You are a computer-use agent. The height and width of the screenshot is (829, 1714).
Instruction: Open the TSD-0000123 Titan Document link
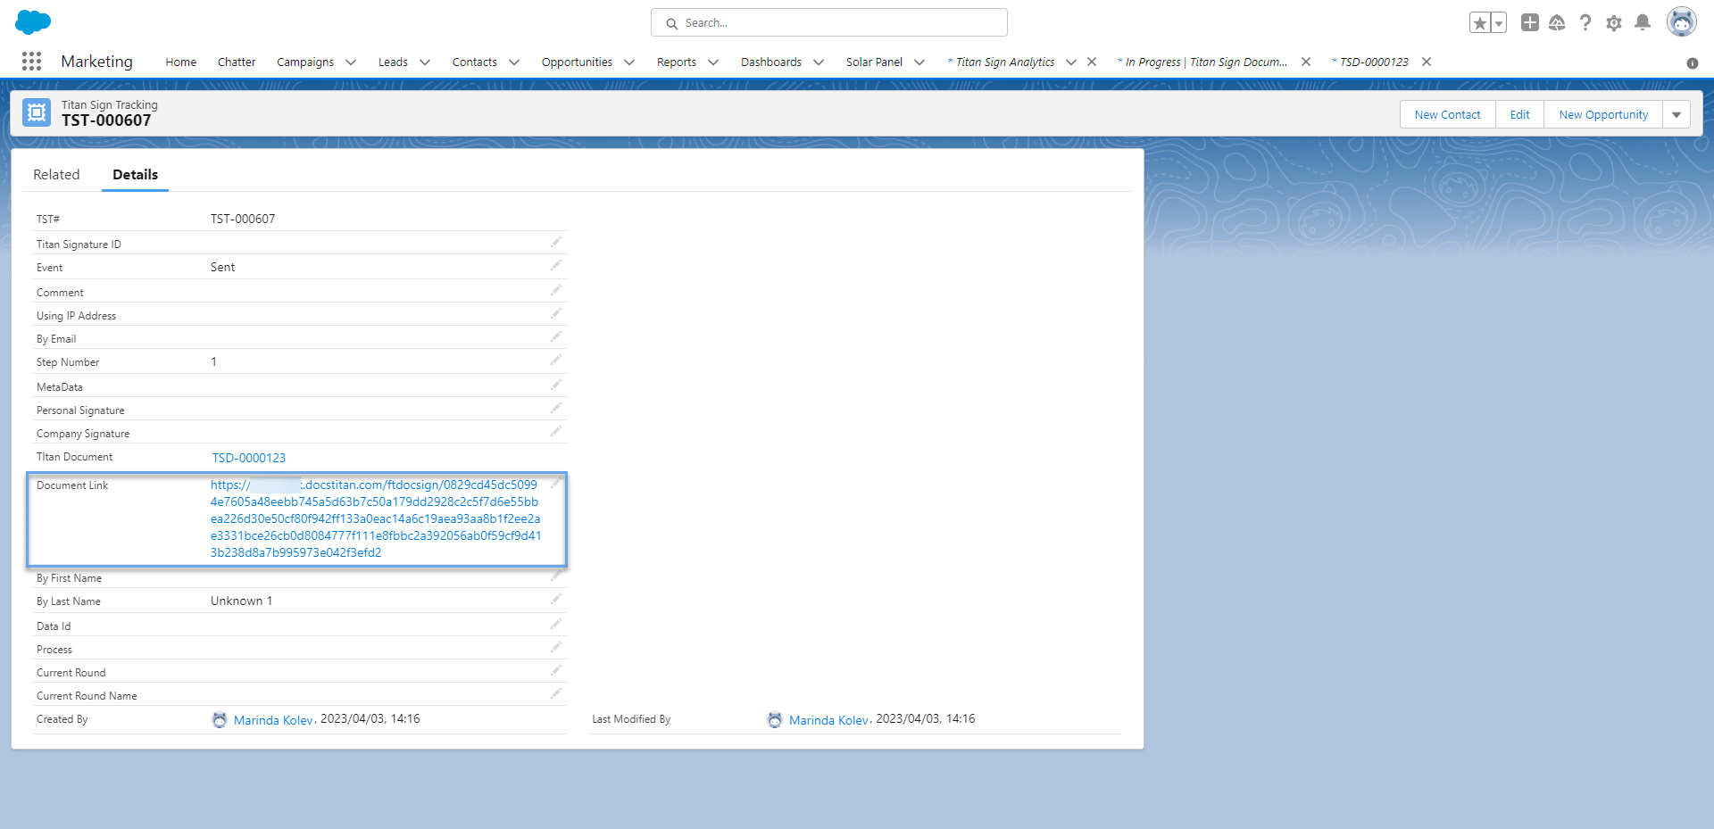249,458
